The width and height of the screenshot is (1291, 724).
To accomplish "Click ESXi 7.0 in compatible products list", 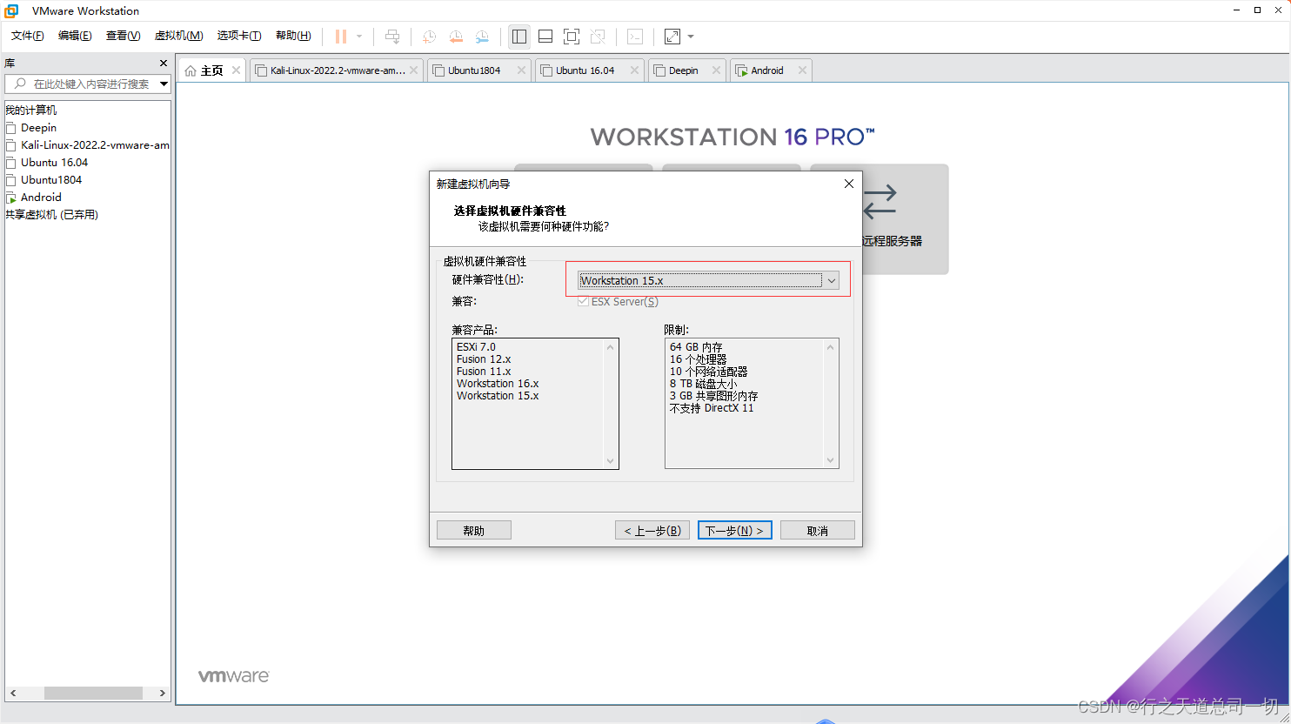I will coord(476,346).
